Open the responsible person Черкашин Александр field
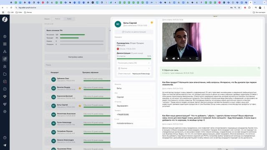Image resolution: width=267 pixels, height=150 pixels. [x=134, y=74]
